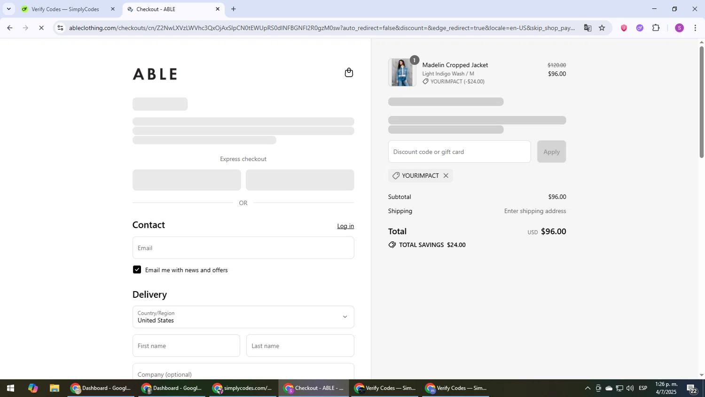Screen dimensions: 705x397
Task: Open the Bitwarden shield extension icon
Action: click(624, 28)
